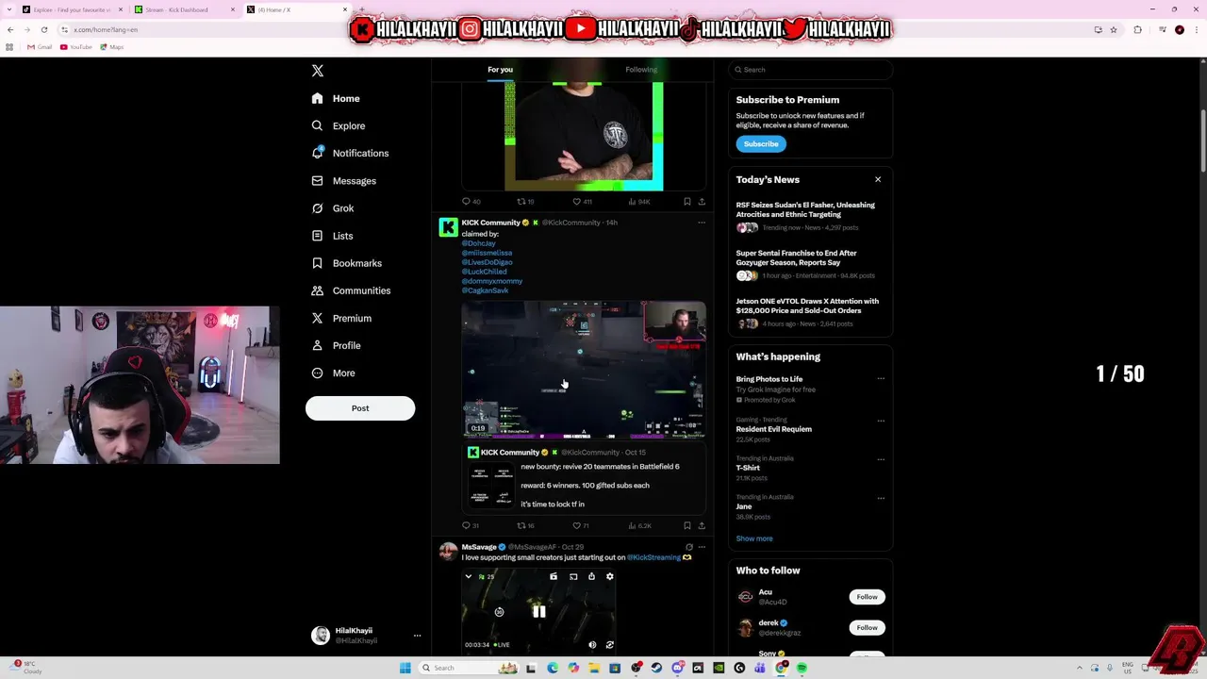This screenshot has height=679, width=1207.
Task: Click Show more under What's happening
Action: point(754,538)
